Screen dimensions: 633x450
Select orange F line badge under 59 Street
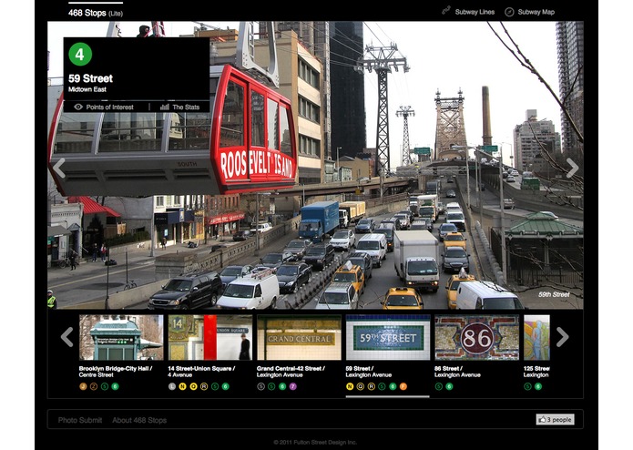pos(403,386)
